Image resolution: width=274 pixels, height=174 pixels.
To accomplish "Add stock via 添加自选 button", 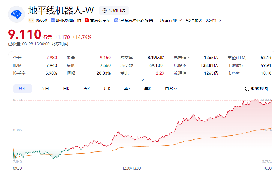I will coord(114,10).
